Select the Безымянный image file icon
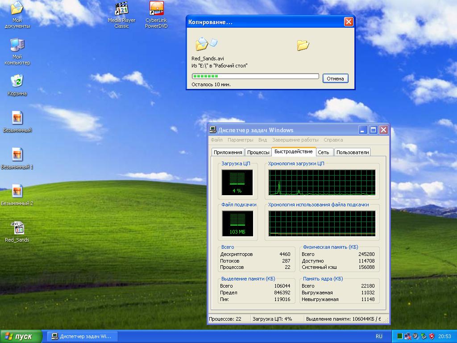This screenshot has width=457, height=343. tap(17, 121)
